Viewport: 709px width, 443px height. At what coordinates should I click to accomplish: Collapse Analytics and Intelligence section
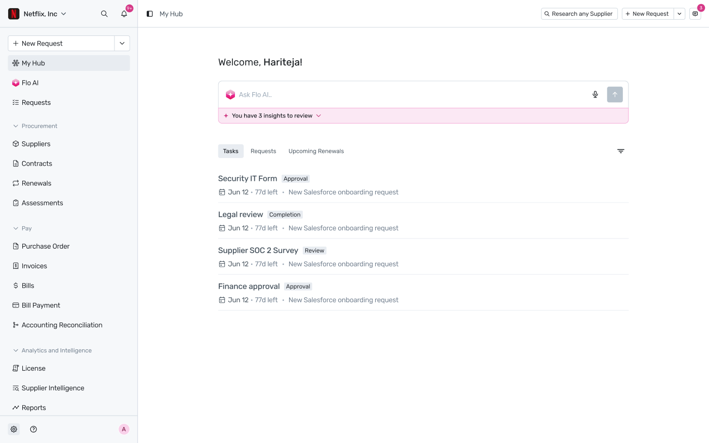pos(16,350)
